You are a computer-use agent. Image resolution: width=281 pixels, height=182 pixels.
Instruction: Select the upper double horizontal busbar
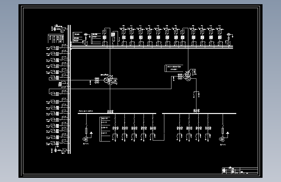click(152, 47)
